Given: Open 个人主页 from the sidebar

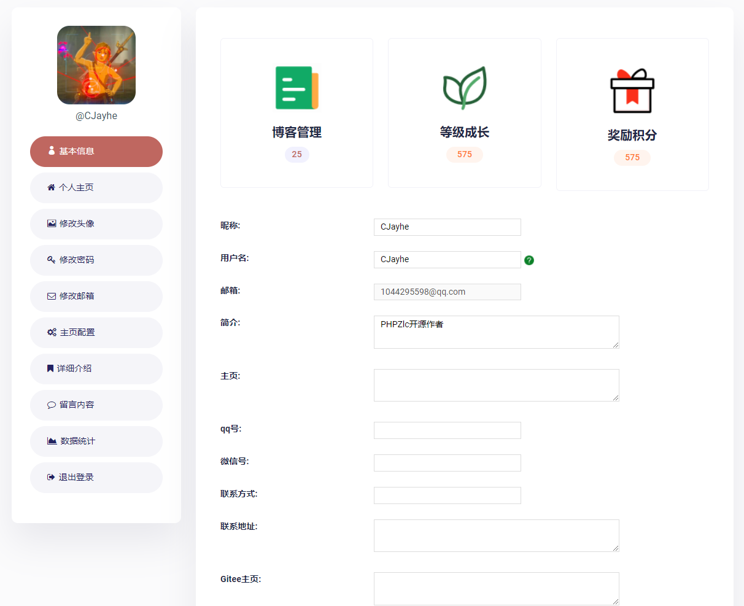Looking at the screenshot, I should [96, 188].
